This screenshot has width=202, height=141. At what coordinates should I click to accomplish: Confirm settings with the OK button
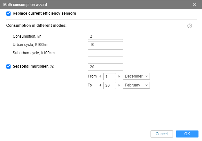(187, 134)
